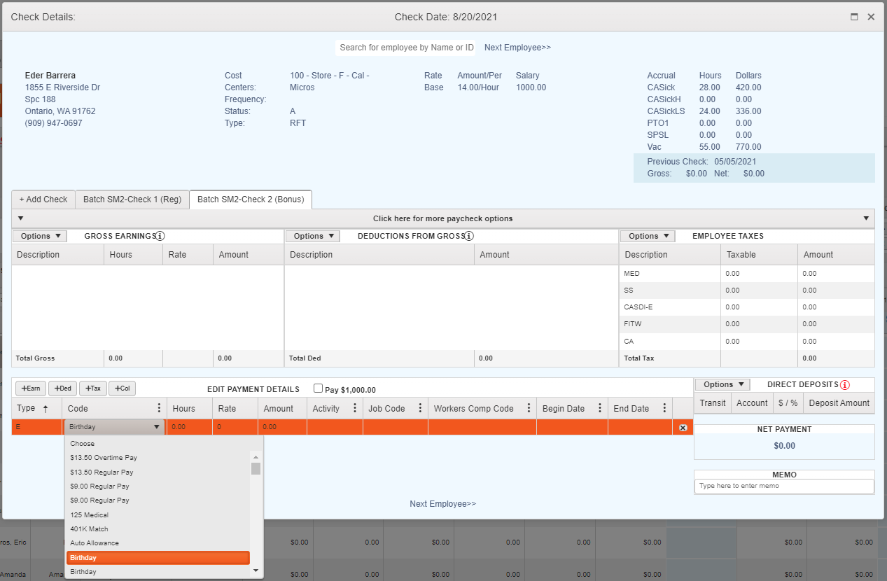Click the employee name Eder Barrera
Viewport: 887px width, 581px height.
tap(50, 76)
